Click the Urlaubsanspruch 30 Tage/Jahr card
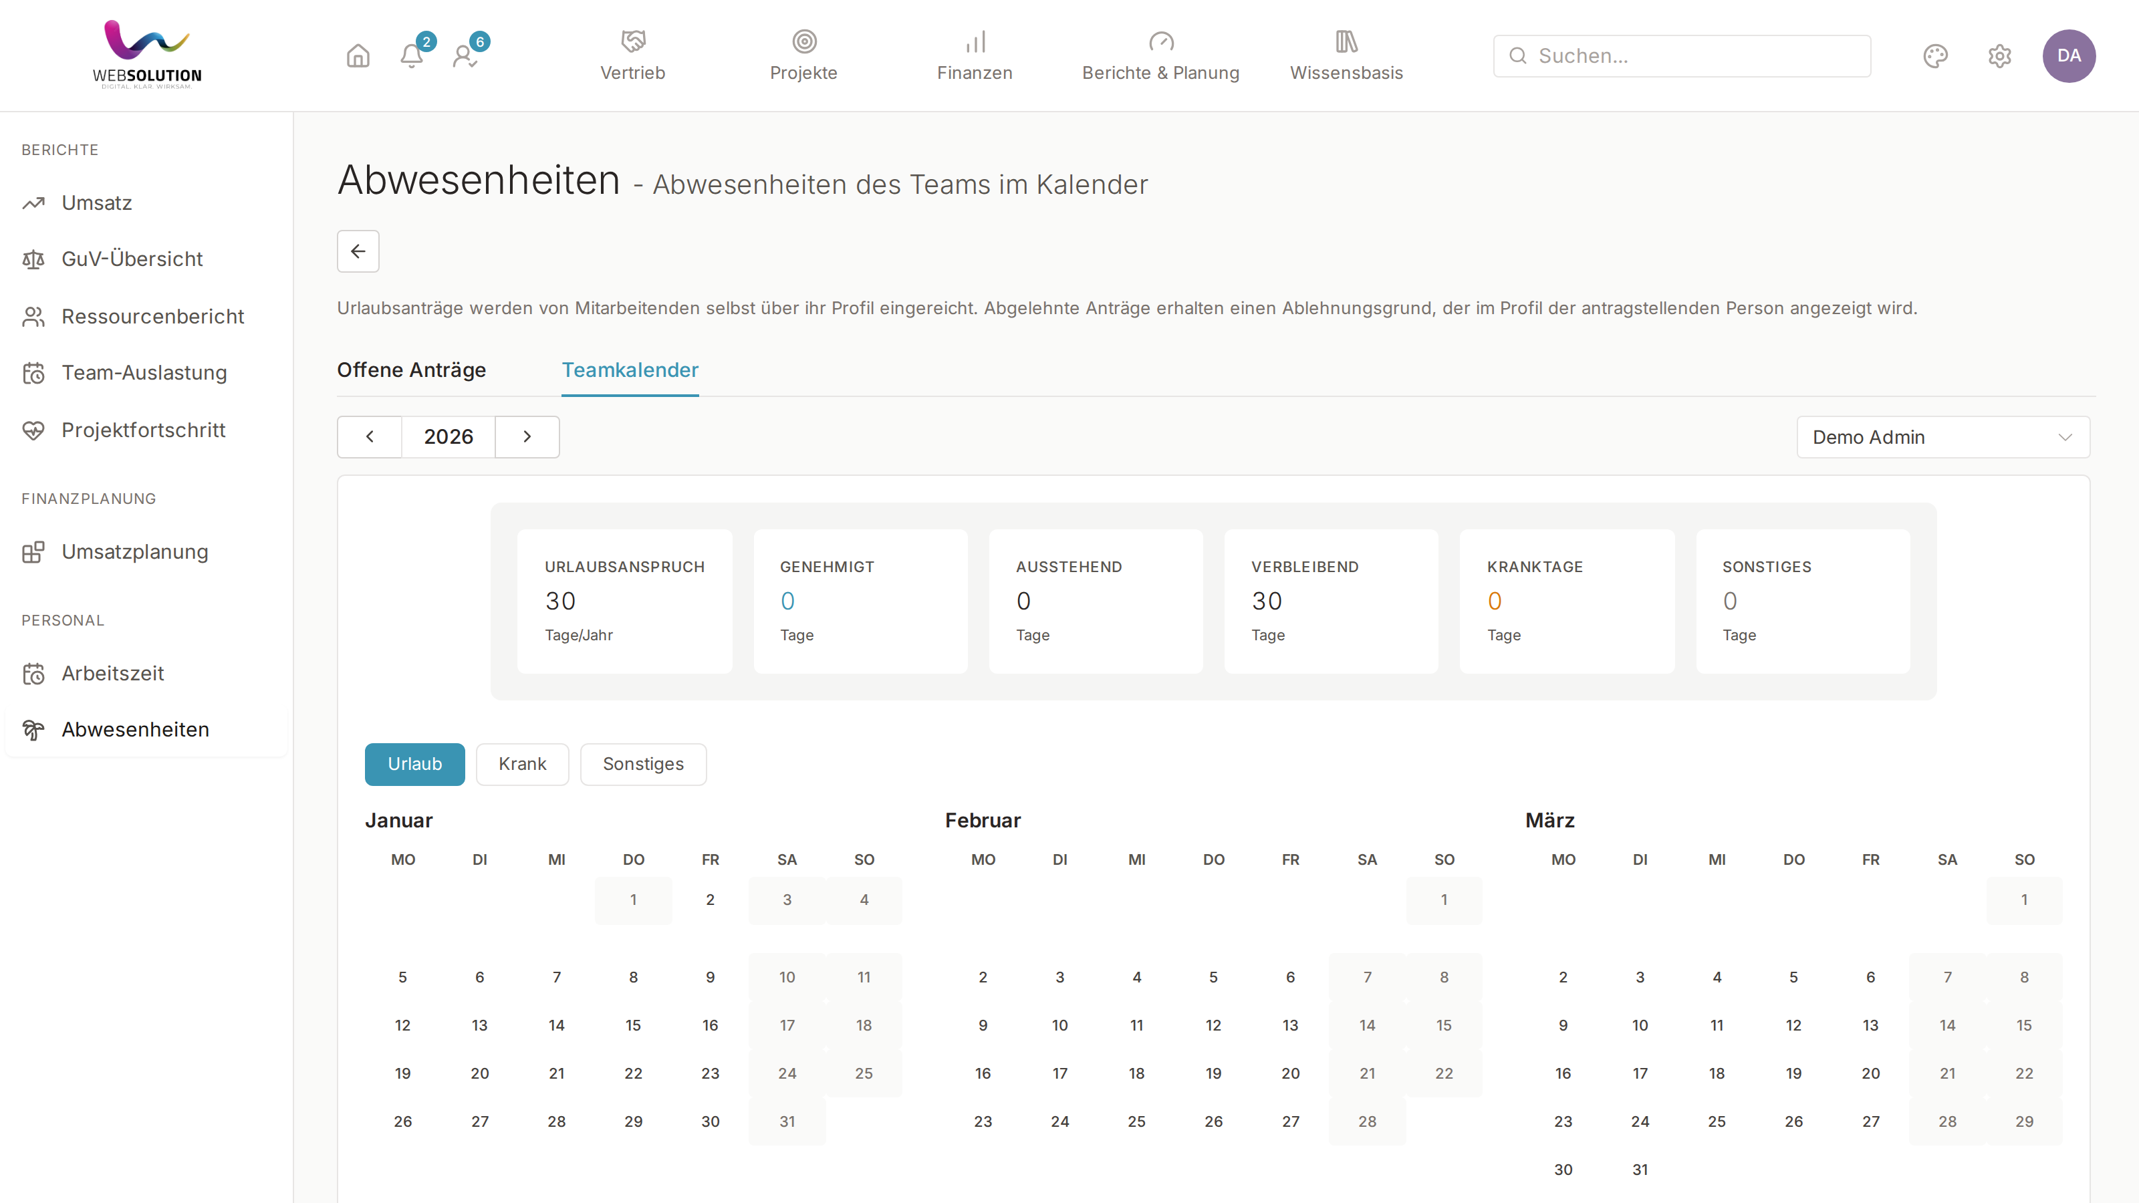This screenshot has width=2139, height=1203. [x=624, y=601]
